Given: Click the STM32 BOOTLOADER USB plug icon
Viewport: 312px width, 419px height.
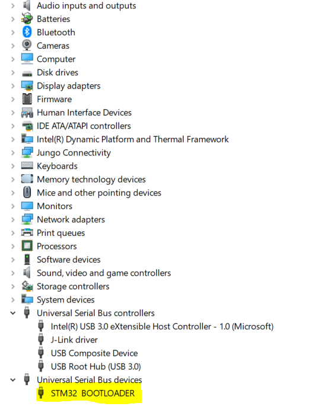Looking at the screenshot, I should coord(41,393).
